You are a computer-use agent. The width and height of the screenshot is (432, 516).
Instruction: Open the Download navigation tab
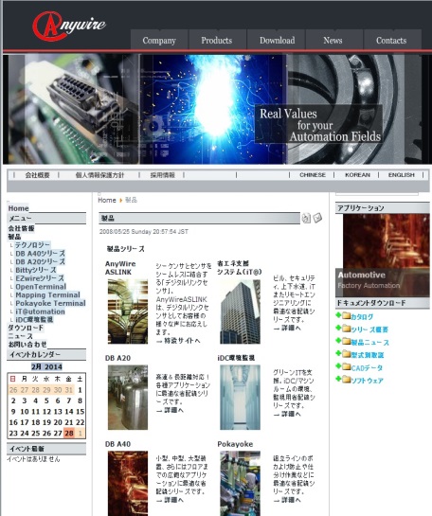pos(277,40)
